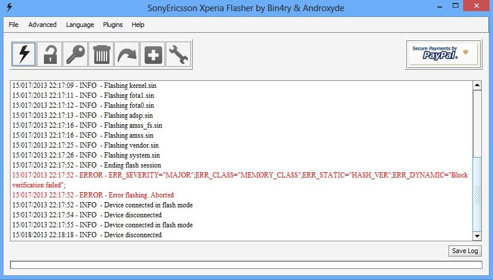Select the 'Flashing vendor.sin' log line

click(x=85, y=145)
